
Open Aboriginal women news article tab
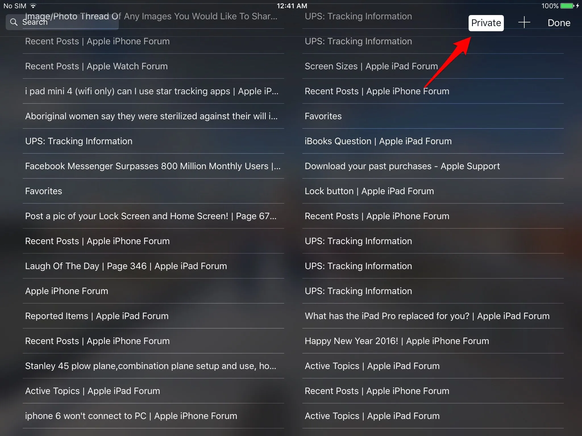point(151,116)
